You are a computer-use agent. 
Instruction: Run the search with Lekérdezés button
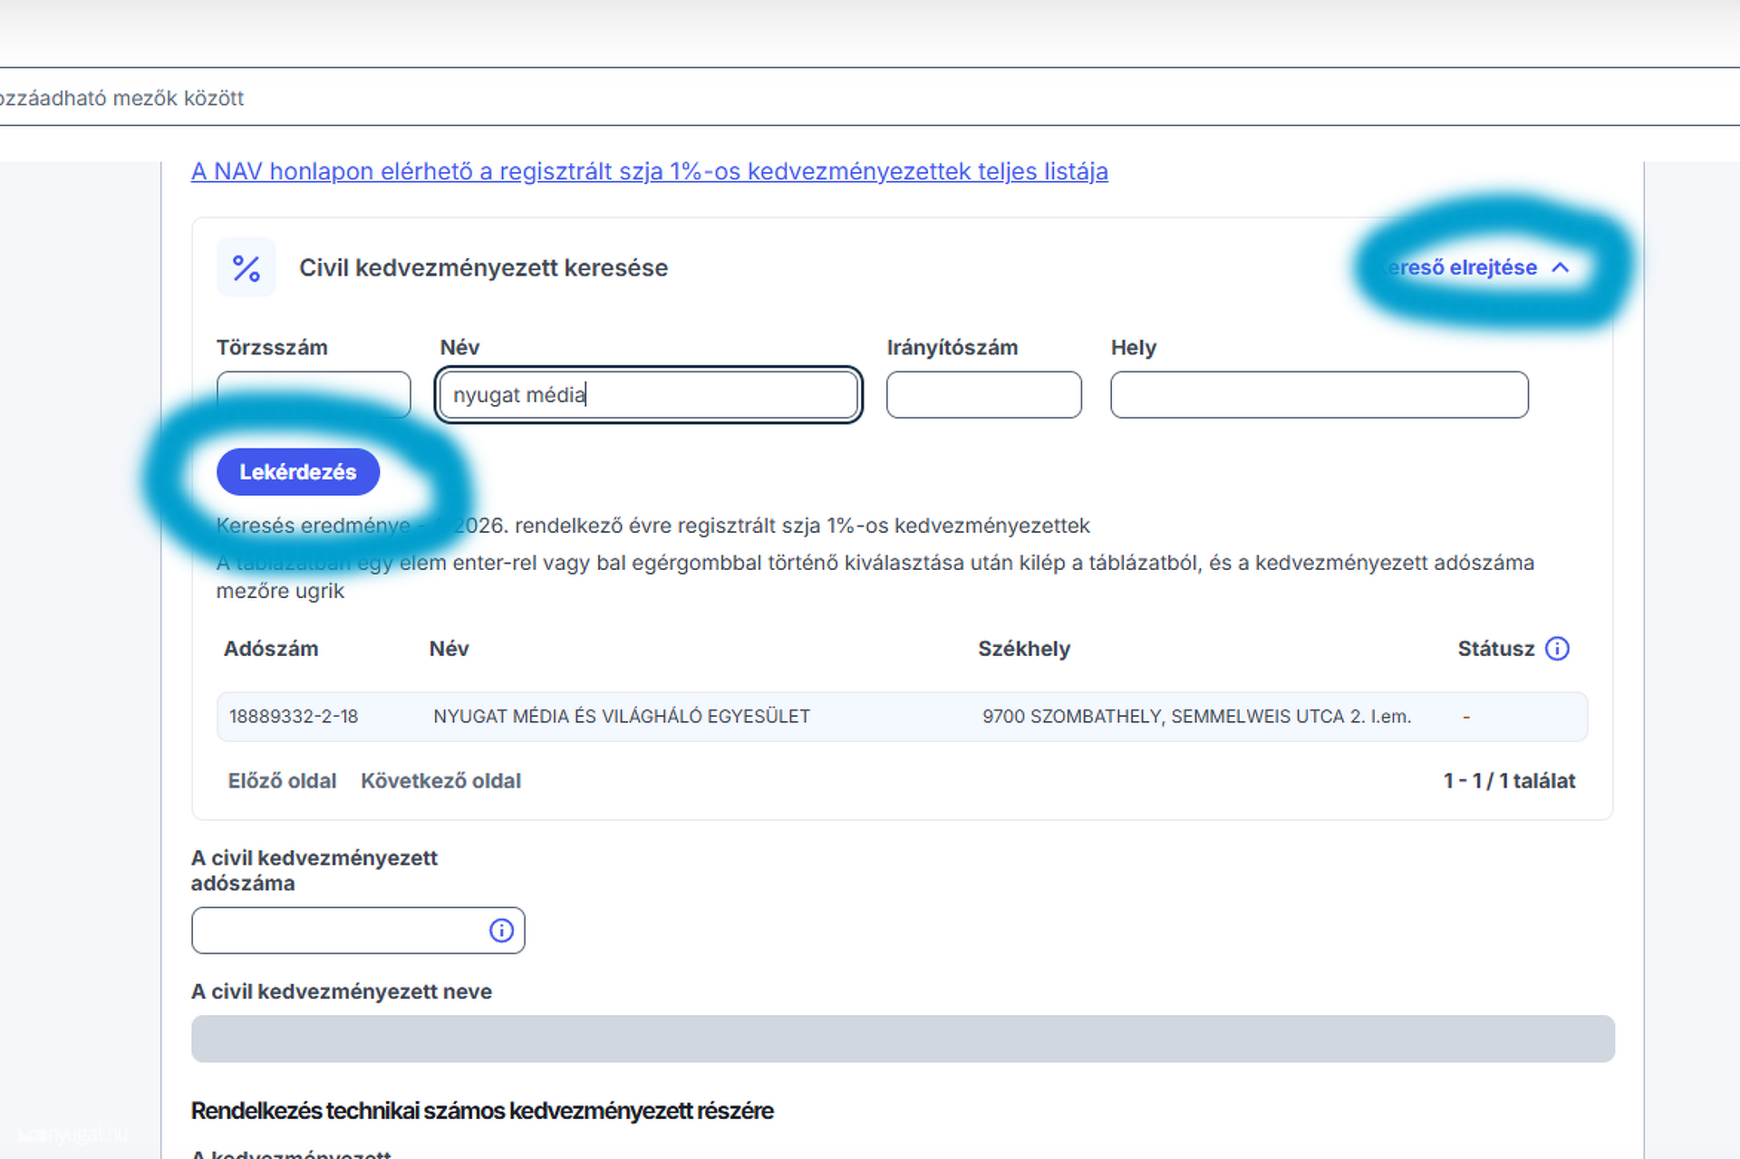click(298, 472)
